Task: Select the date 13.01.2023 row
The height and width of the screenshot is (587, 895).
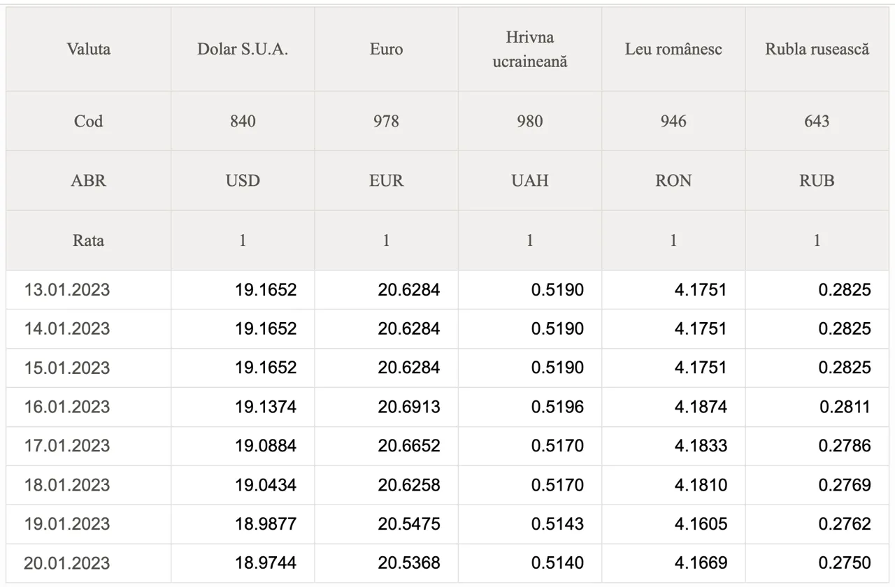Action: pyautogui.click(x=447, y=289)
